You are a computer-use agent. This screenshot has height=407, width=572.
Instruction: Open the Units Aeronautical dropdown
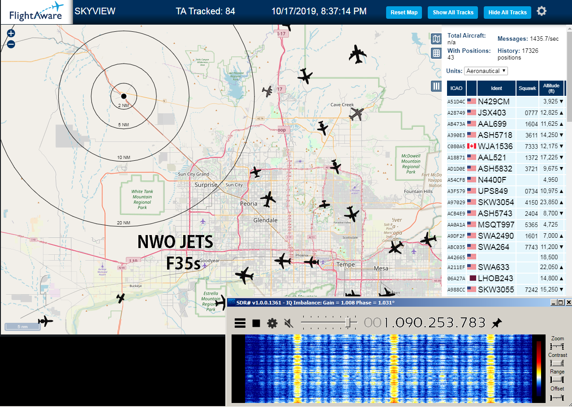486,71
